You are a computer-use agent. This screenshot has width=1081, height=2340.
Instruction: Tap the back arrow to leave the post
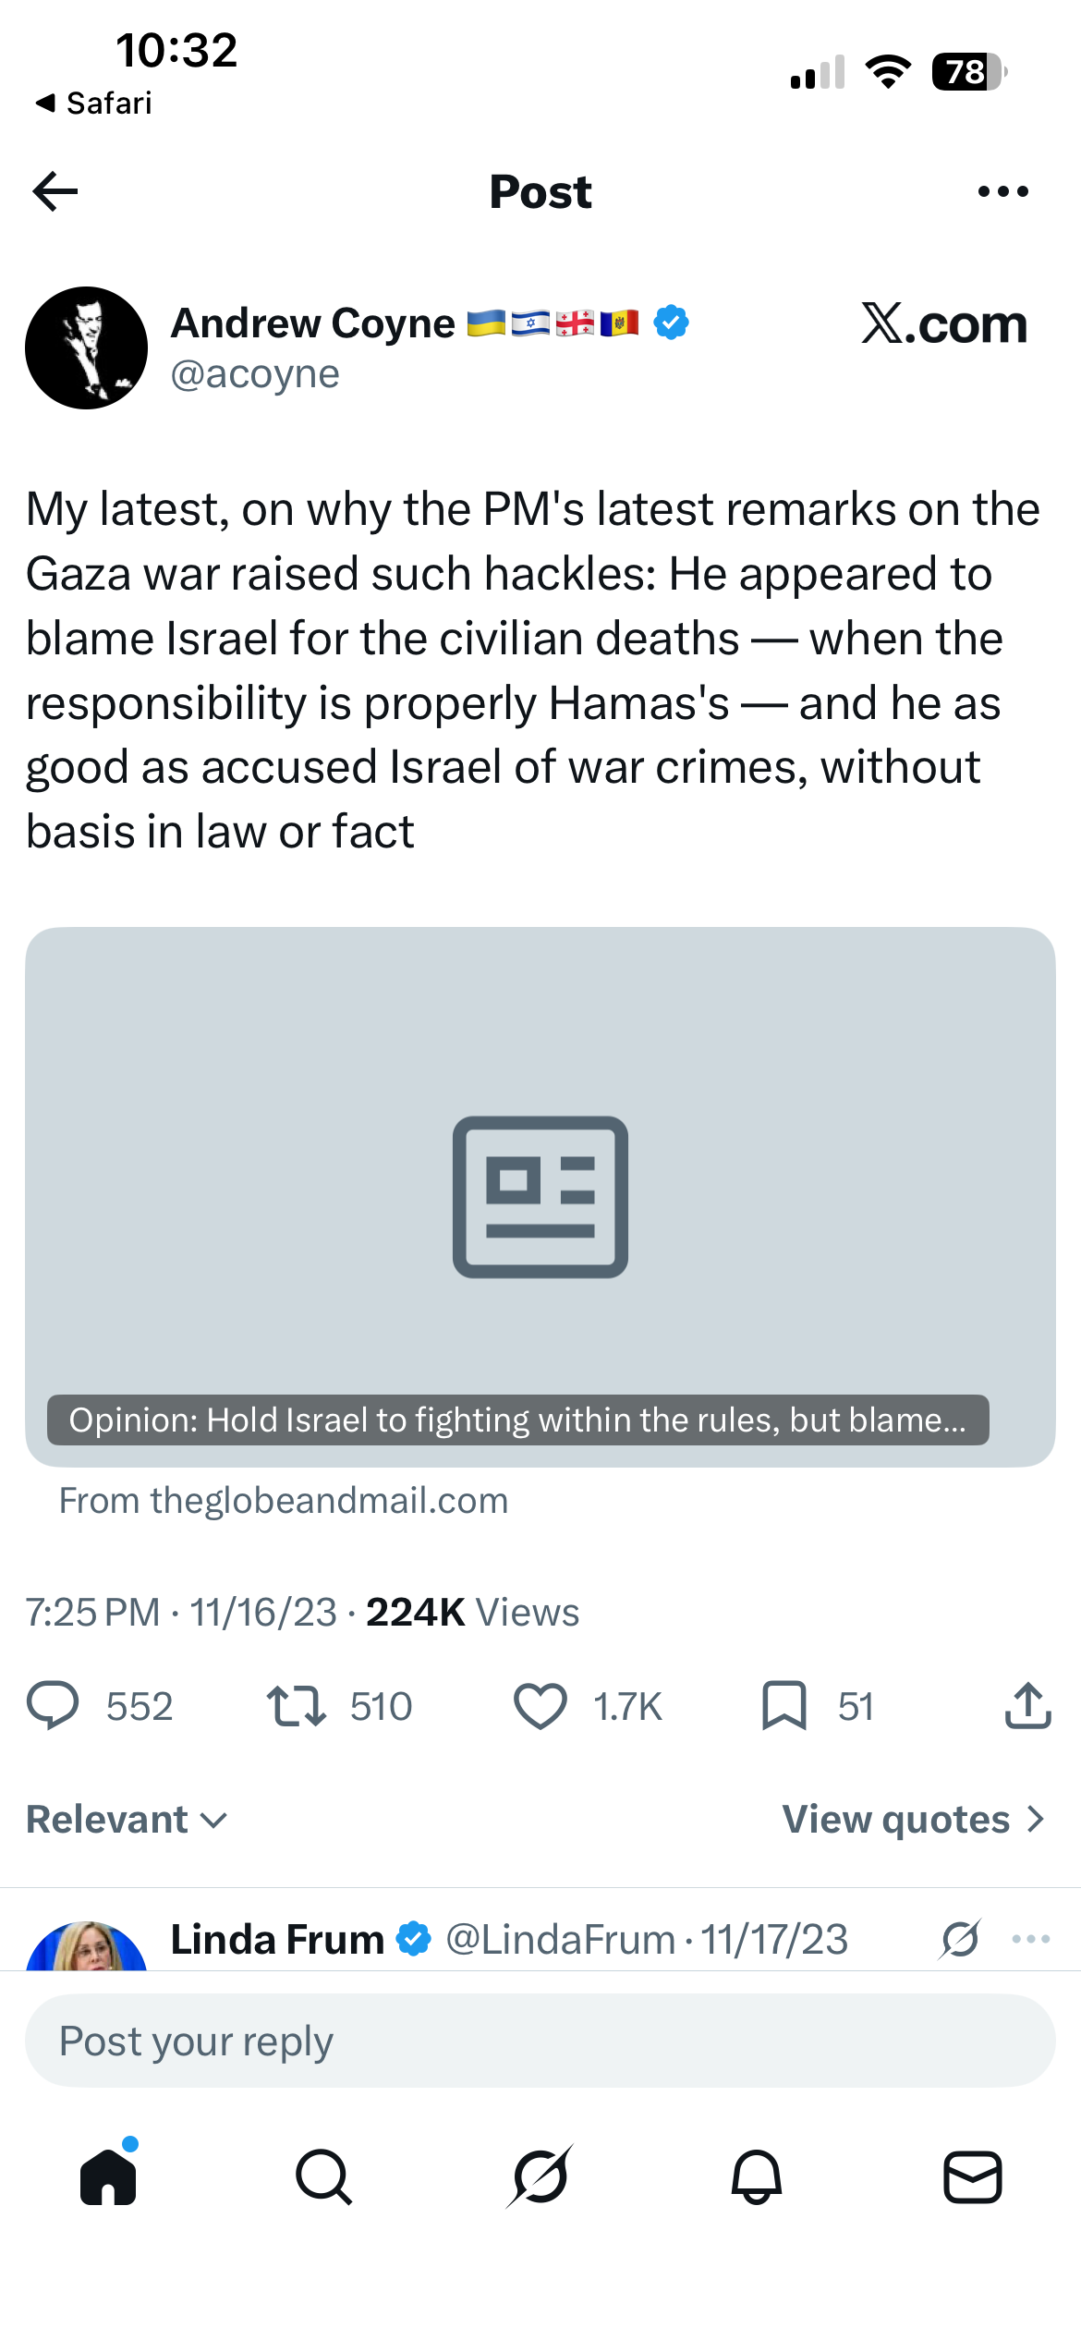55,191
